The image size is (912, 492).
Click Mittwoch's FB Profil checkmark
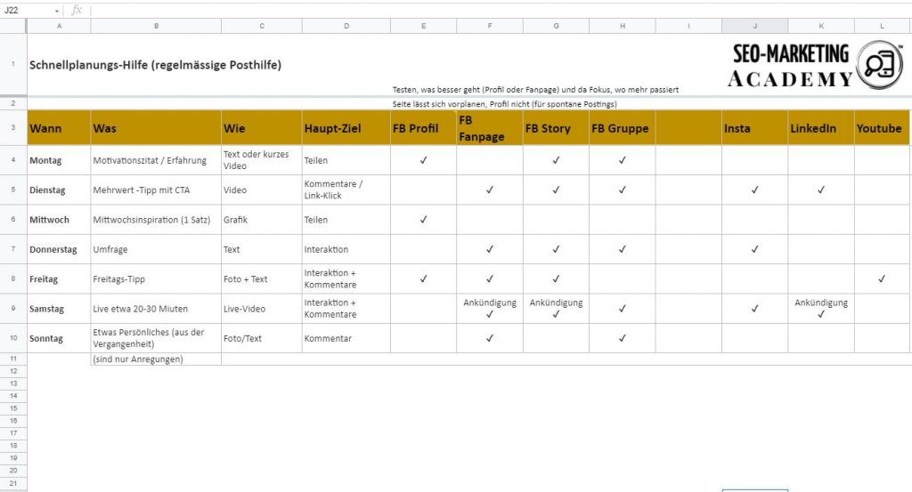pyautogui.click(x=423, y=220)
